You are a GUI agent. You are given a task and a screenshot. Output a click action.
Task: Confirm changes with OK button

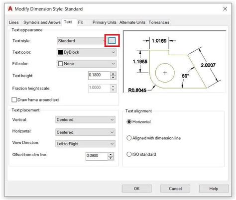(136, 189)
